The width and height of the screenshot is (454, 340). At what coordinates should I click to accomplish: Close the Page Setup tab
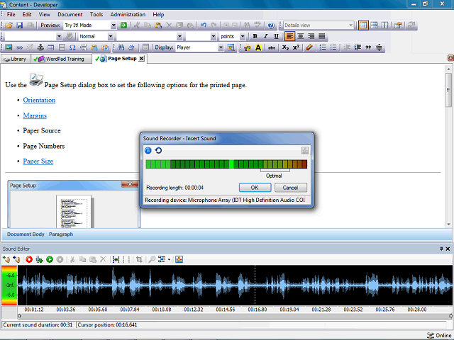(141, 59)
